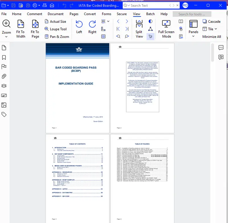
Task: Open the Open-file dropdown arrow
Action: pyautogui.click(x=8, y=5)
